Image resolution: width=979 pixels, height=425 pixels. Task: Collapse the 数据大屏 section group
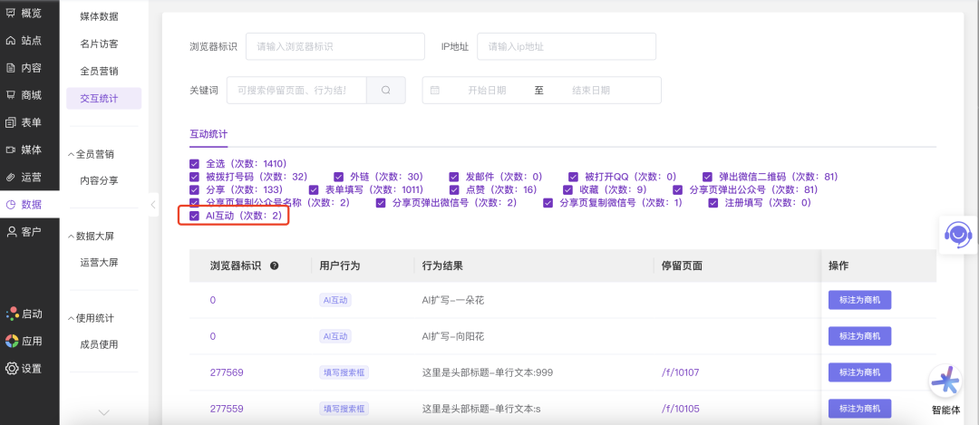72,237
